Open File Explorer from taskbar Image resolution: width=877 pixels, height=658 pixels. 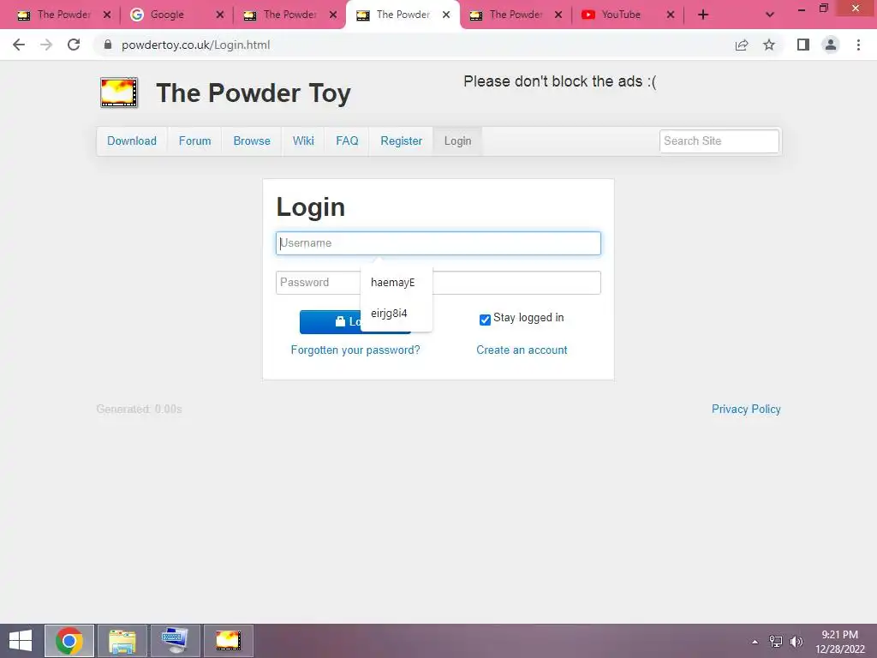122,641
